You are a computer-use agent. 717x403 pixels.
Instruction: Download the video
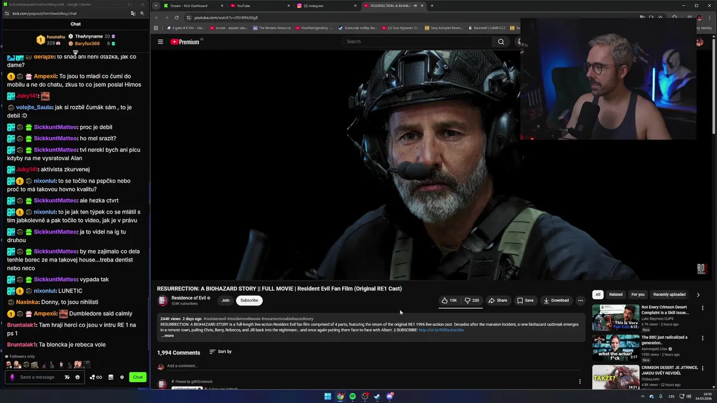[x=556, y=301]
